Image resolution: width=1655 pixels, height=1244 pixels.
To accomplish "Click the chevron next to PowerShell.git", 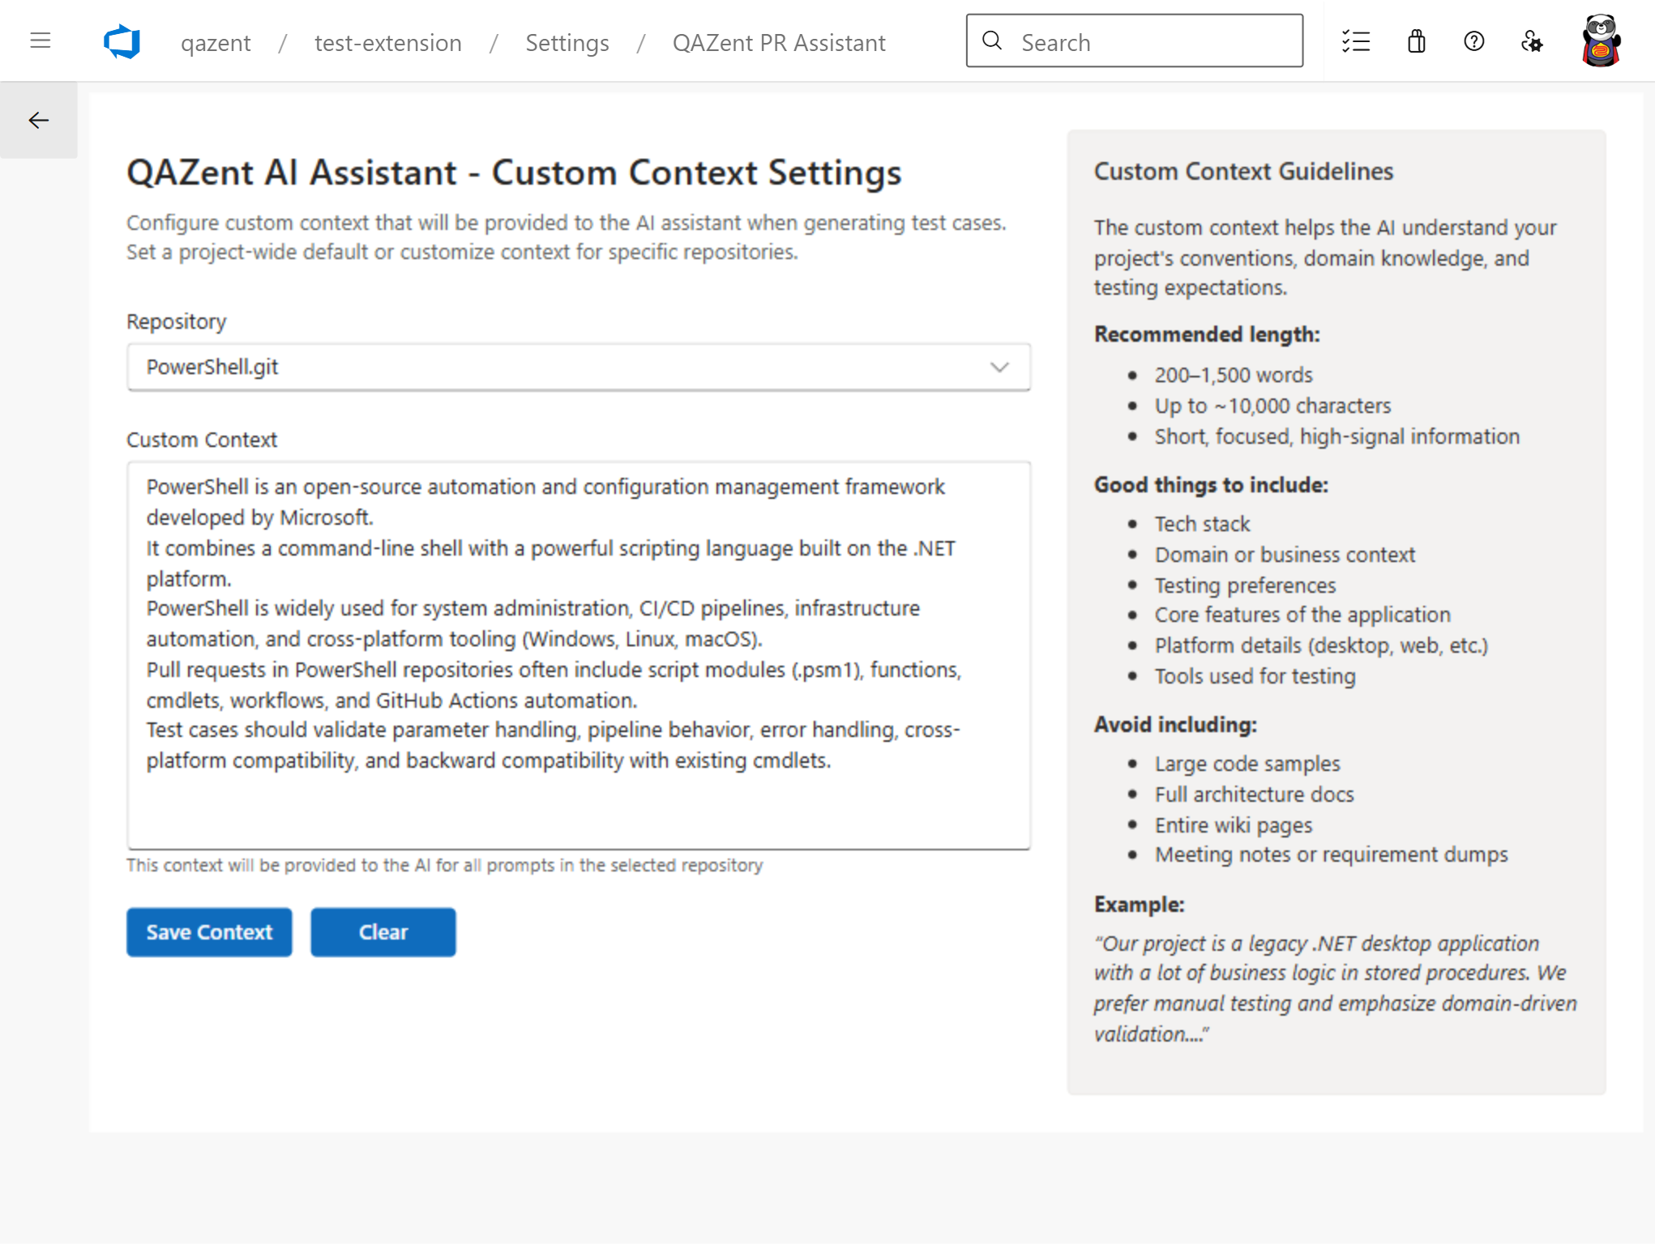I will pyautogui.click(x=1000, y=367).
